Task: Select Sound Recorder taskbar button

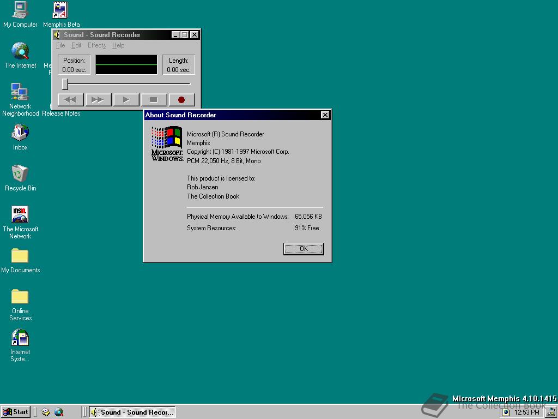Action: 132,412
